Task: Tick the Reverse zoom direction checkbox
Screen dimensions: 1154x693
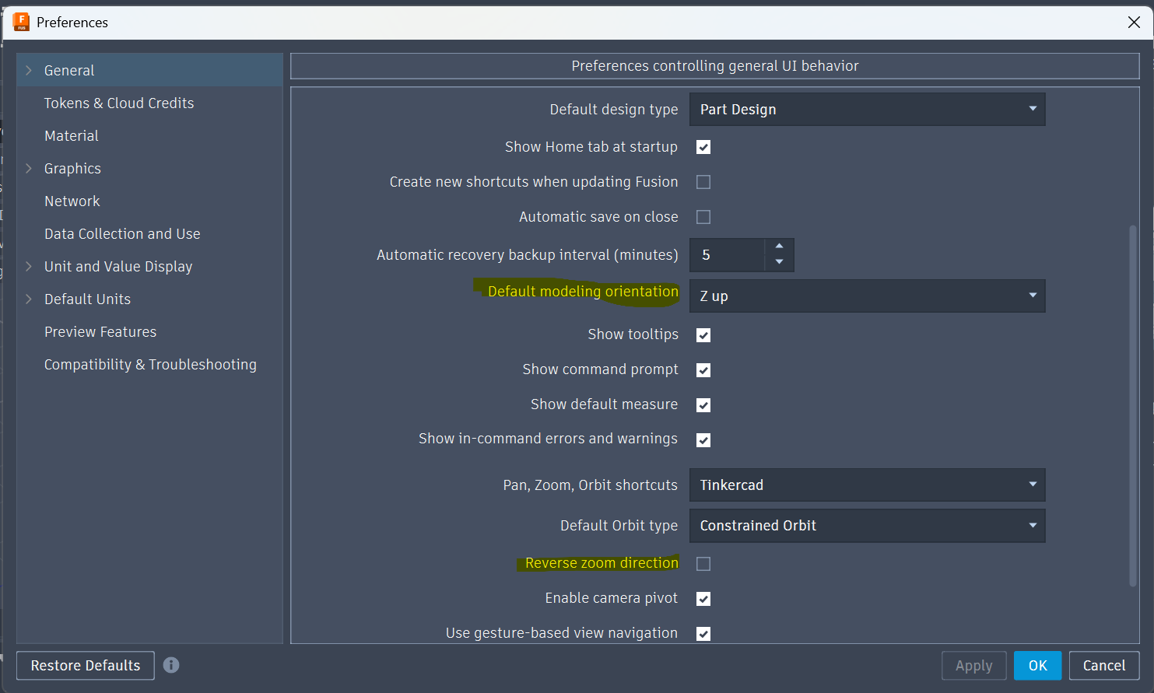Action: point(703,564)
